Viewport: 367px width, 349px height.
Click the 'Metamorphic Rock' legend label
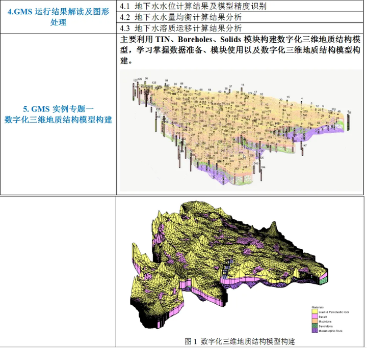330,331
